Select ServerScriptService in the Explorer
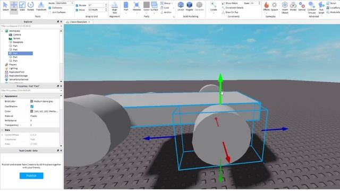 pos(19,80)
